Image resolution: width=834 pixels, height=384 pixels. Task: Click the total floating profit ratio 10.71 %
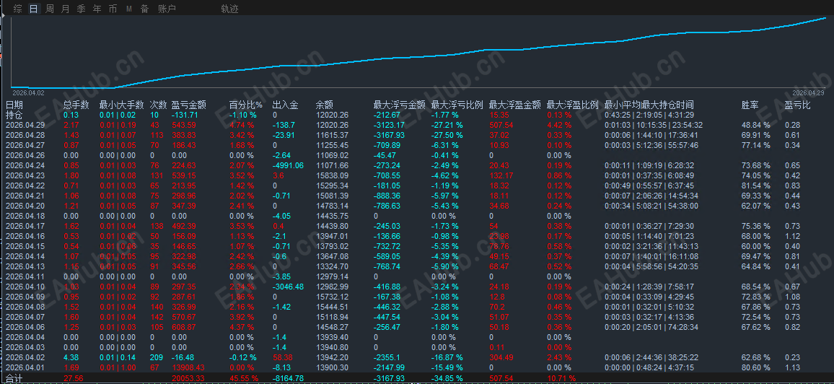(x=561, y=378)
